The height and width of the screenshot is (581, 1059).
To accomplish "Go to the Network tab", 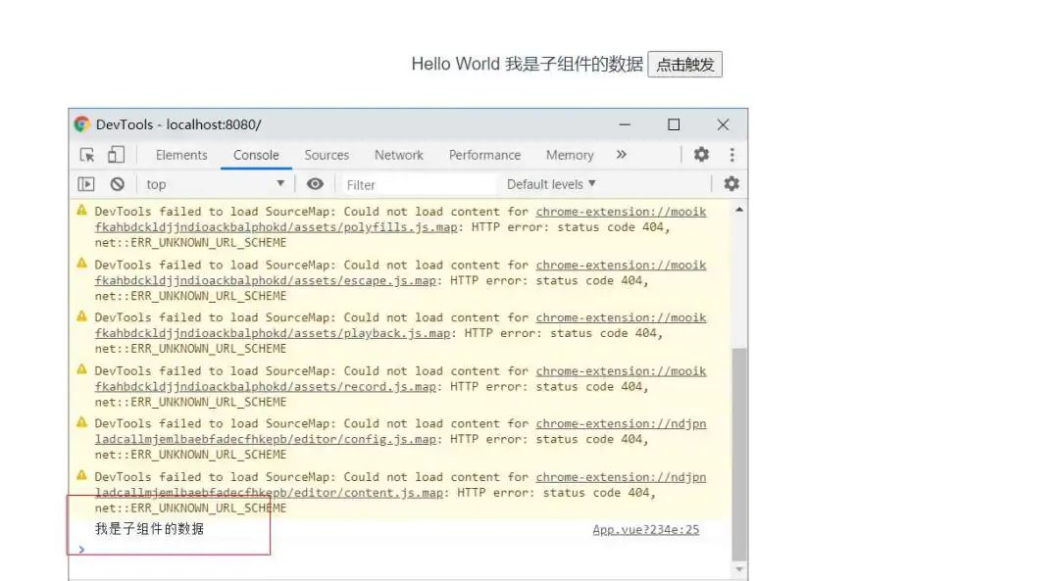I will click(398, 155).
